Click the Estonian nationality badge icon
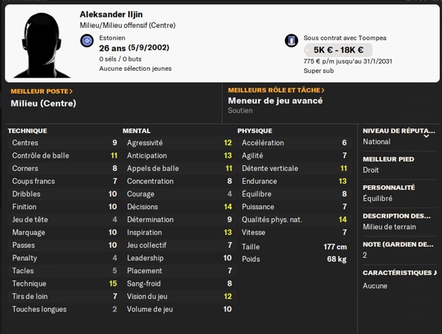Image resolution: width=442 pixels, height=334 pixels. point(87,41)
